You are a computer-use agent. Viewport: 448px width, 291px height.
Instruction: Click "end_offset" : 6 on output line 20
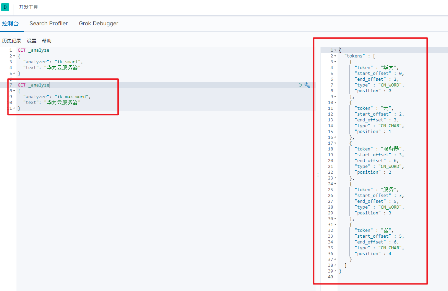[376, 161]
